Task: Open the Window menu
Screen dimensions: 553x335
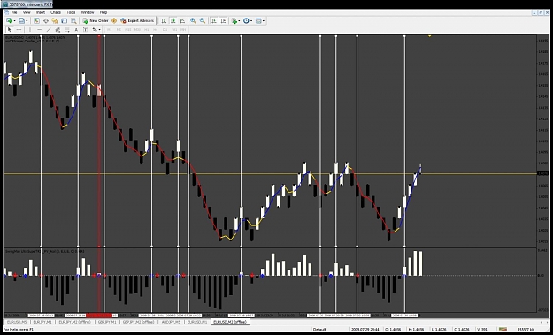Action: point(88,12)
